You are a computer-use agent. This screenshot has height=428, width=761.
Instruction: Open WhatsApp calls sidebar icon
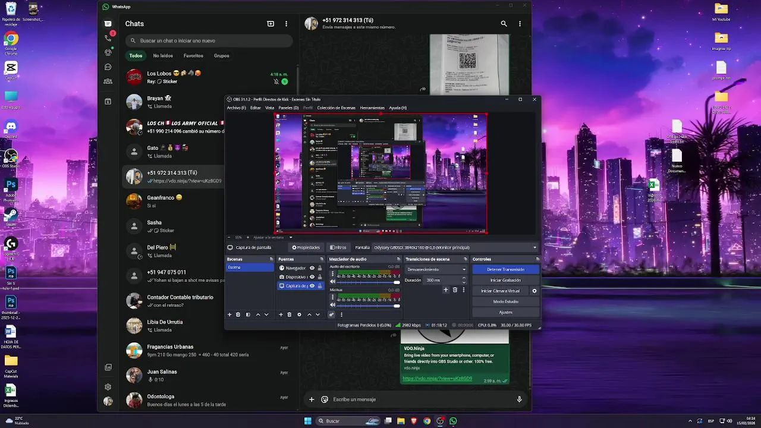108,37
